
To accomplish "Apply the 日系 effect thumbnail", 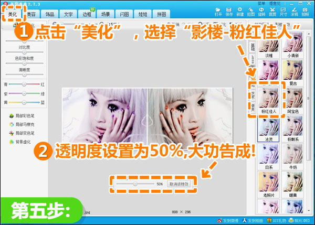I will point(268,157).
